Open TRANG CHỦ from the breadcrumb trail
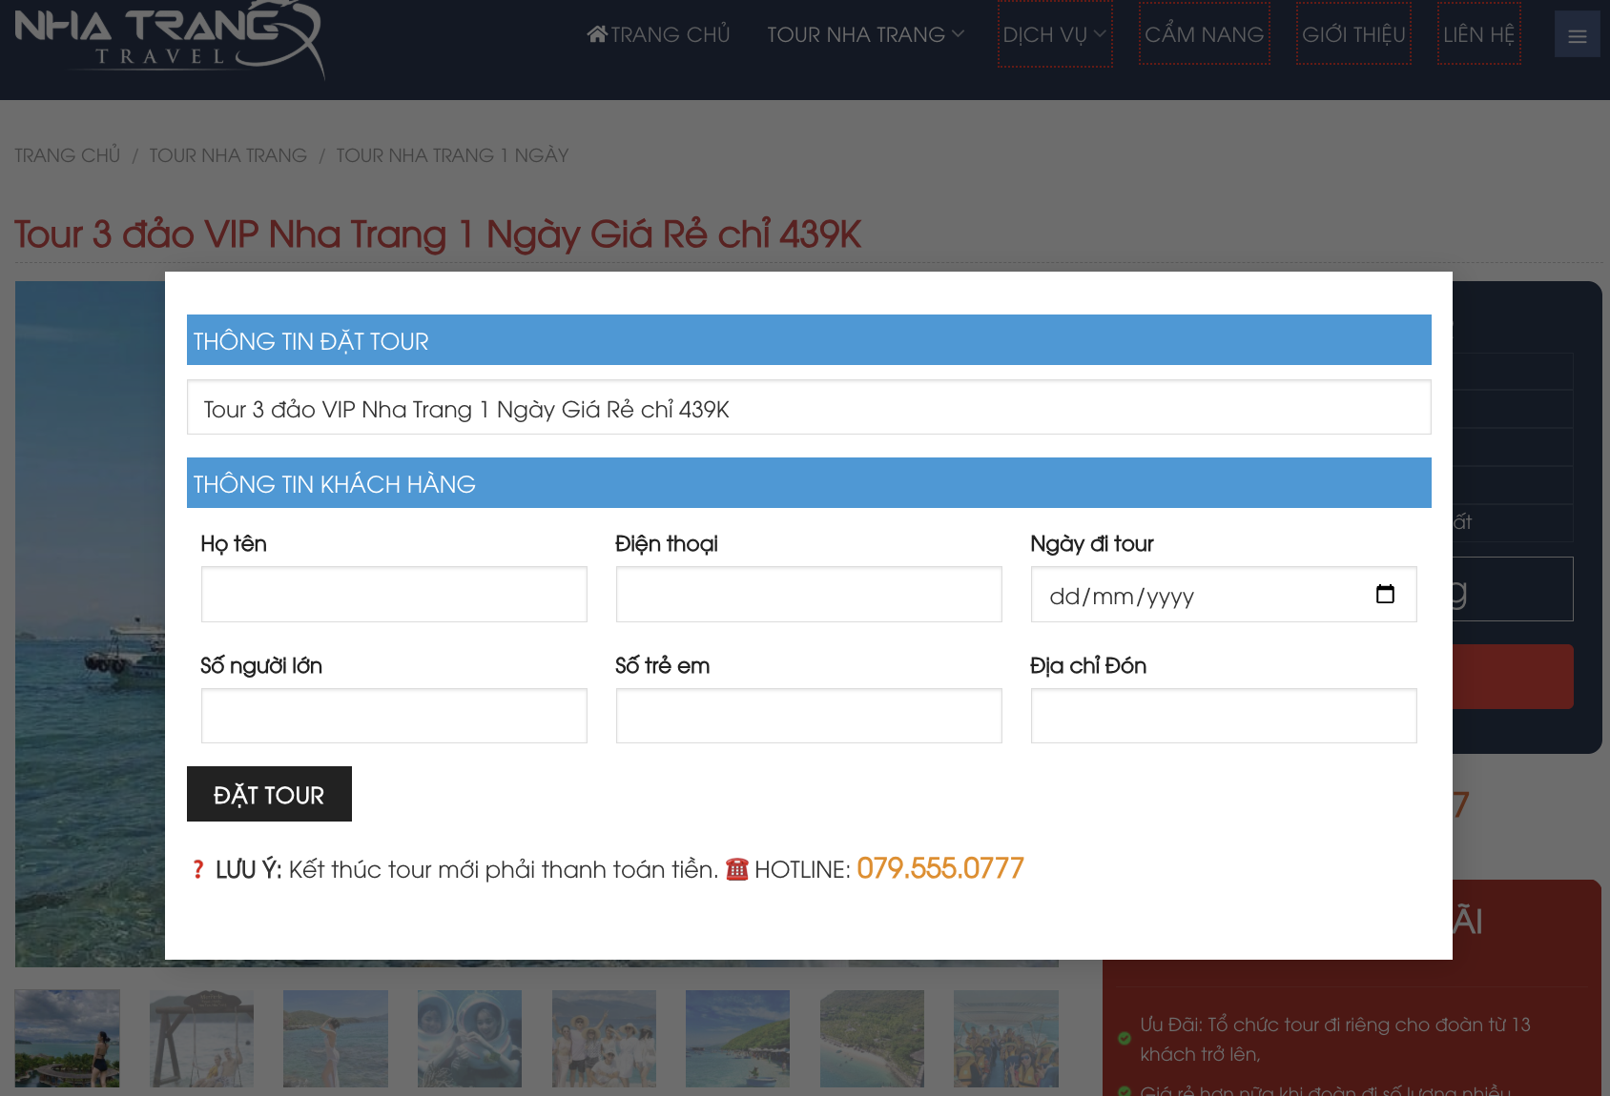 pos(67,153)
